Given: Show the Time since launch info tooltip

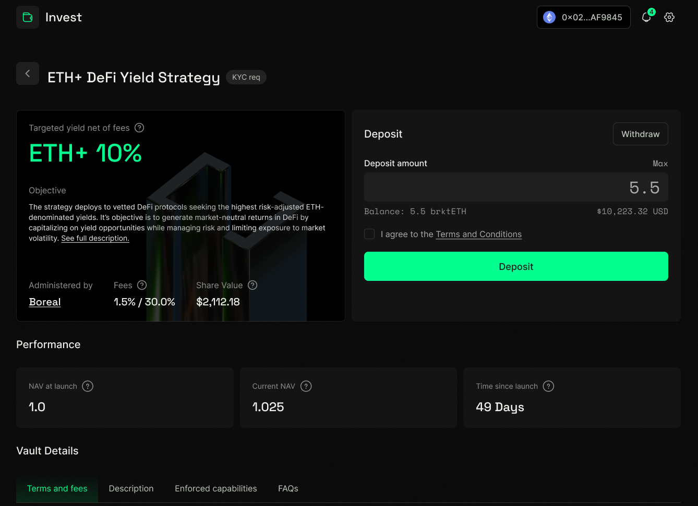Looking at the screenshot, I should (x=548, y=386).
